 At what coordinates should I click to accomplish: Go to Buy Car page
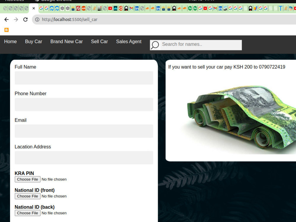(34, 41)
